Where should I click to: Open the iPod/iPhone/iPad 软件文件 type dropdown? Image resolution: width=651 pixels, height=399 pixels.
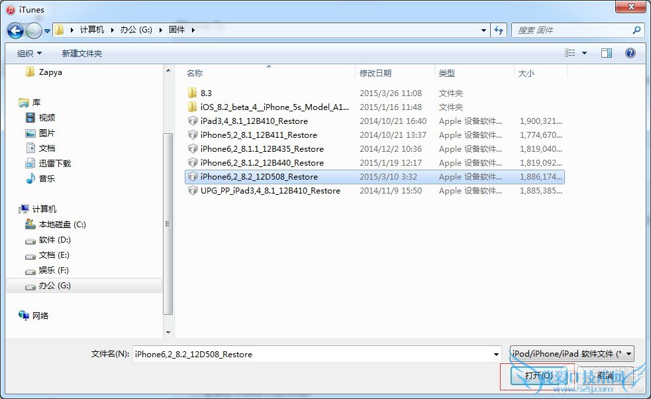(572, 354)
